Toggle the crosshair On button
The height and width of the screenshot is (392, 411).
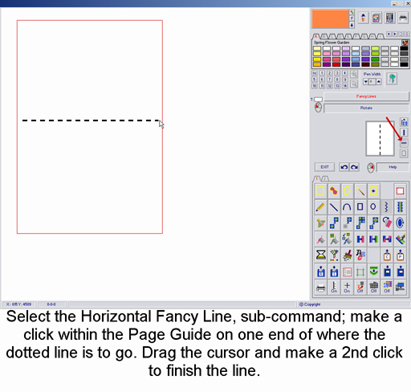347,287
